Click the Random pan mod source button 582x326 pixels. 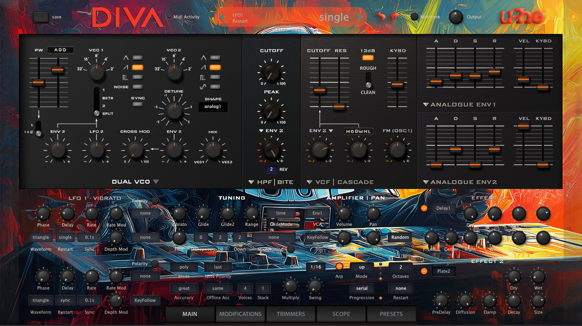click(400, 237)
